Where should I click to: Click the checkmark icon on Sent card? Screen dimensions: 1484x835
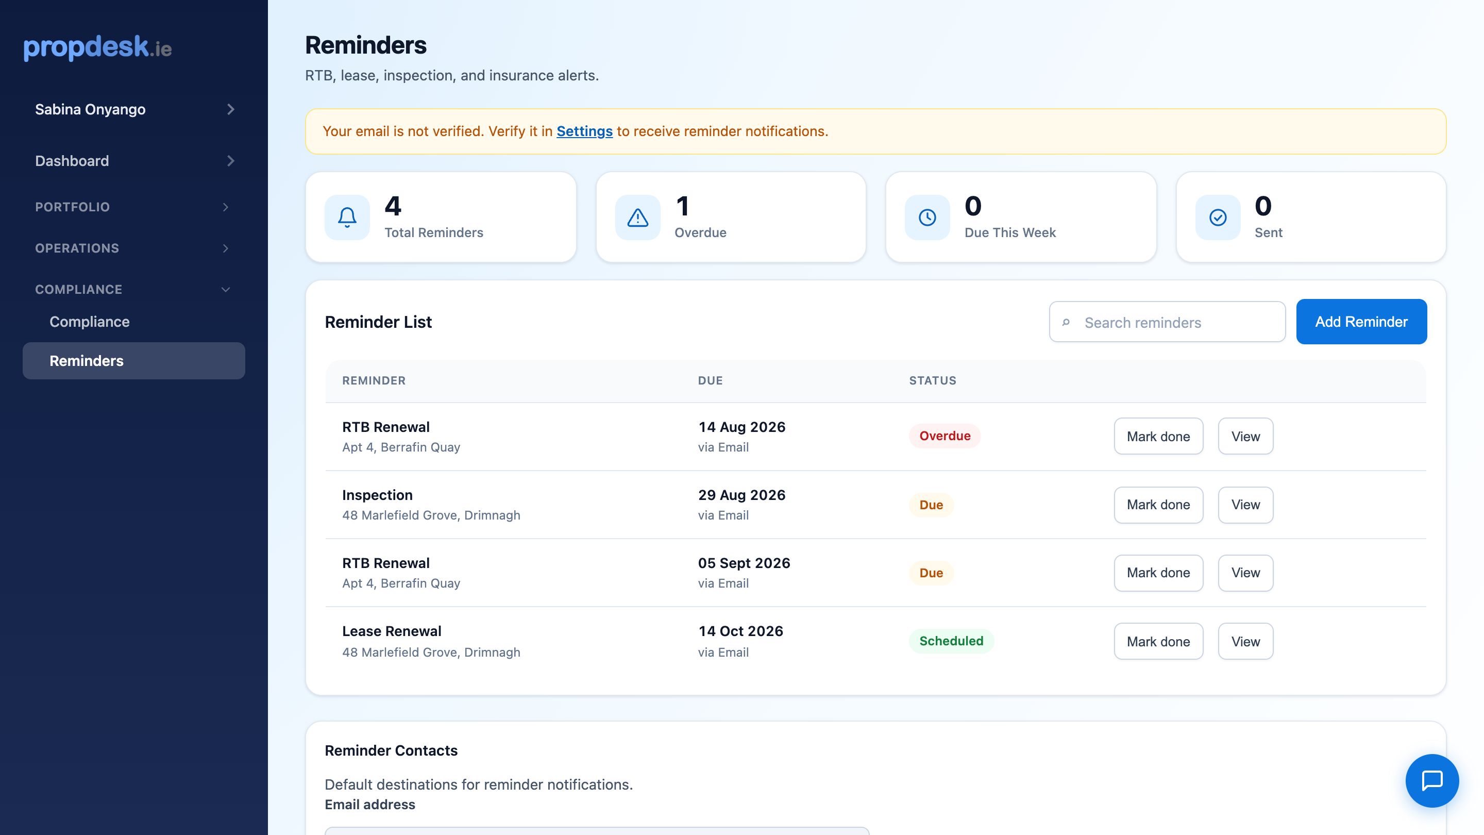coord(1218,217)
